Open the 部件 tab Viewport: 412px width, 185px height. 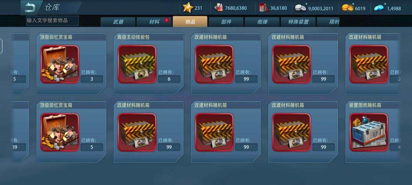(226, 22)
